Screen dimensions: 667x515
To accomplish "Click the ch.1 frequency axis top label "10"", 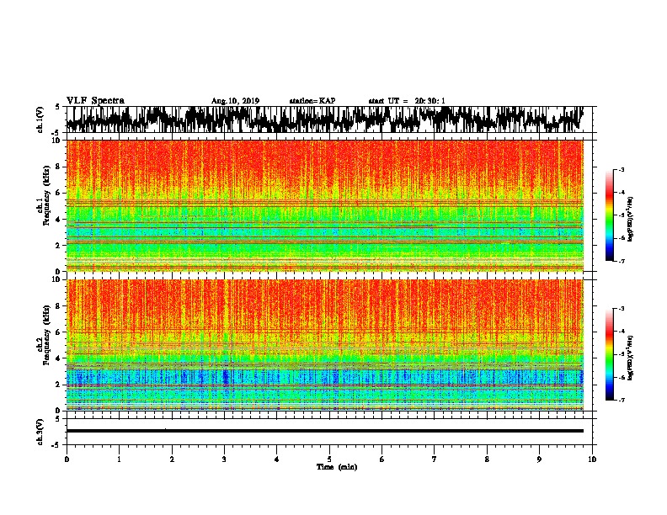I will (x=56, y=141).
